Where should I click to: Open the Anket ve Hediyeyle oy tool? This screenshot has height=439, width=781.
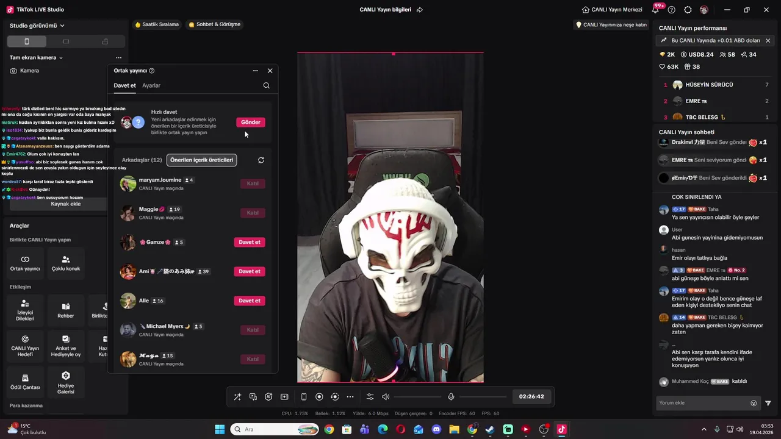coord(66,346)
